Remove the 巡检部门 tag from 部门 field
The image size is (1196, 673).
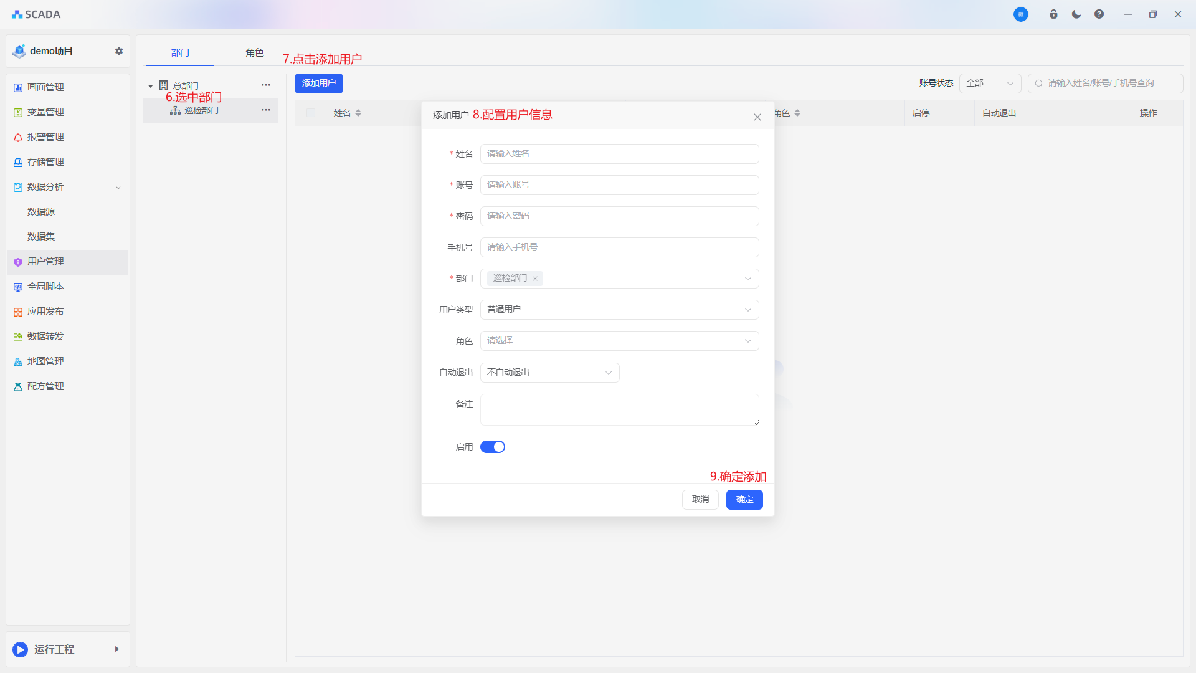pos(535,279)
